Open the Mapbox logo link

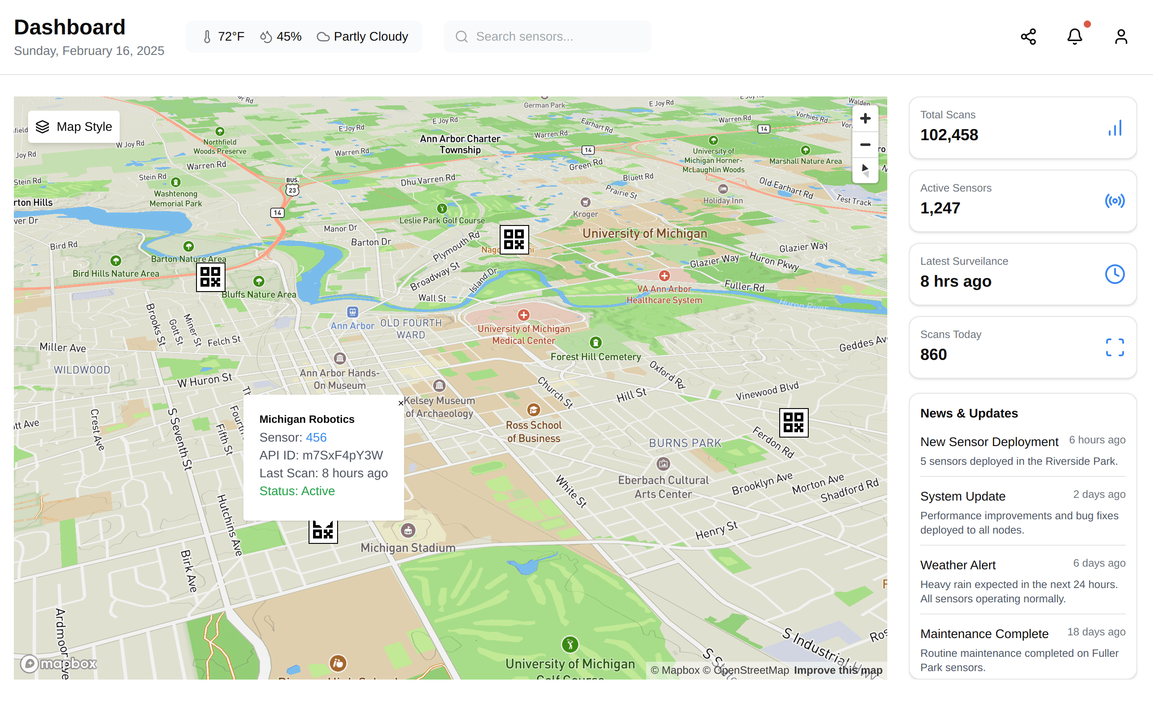click(58, 663)
